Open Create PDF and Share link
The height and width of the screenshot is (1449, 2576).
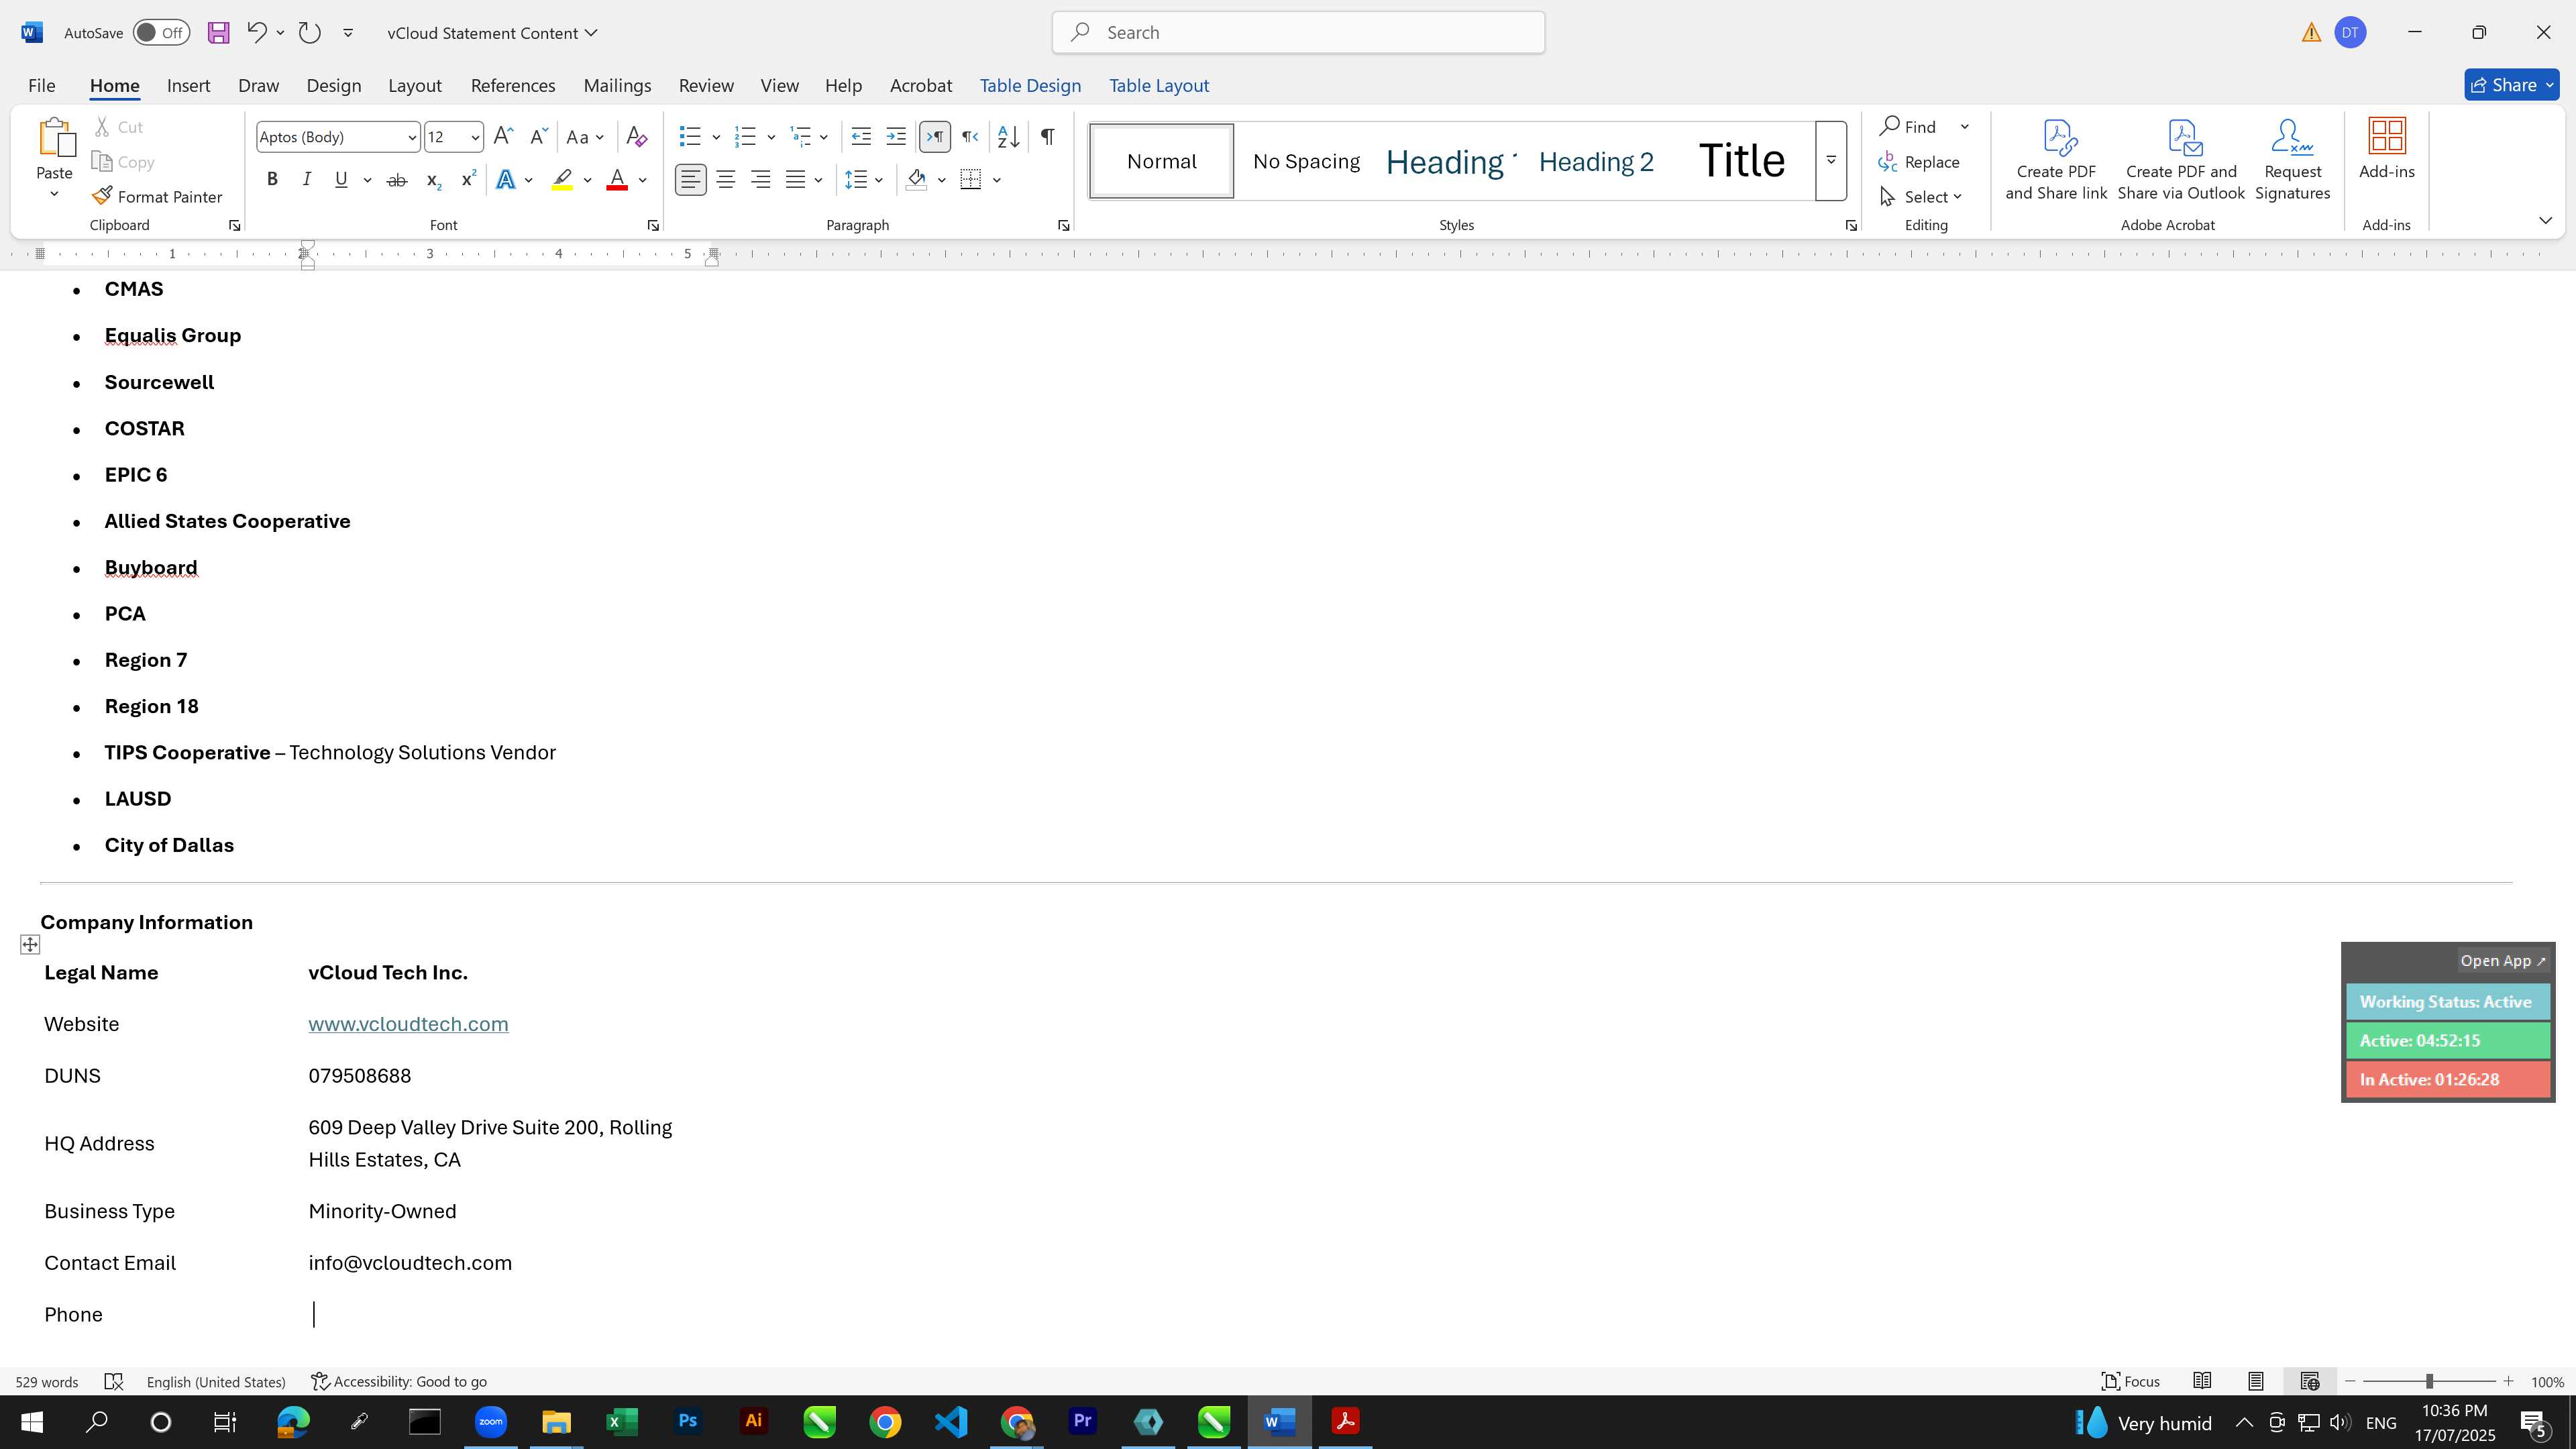2056,160
